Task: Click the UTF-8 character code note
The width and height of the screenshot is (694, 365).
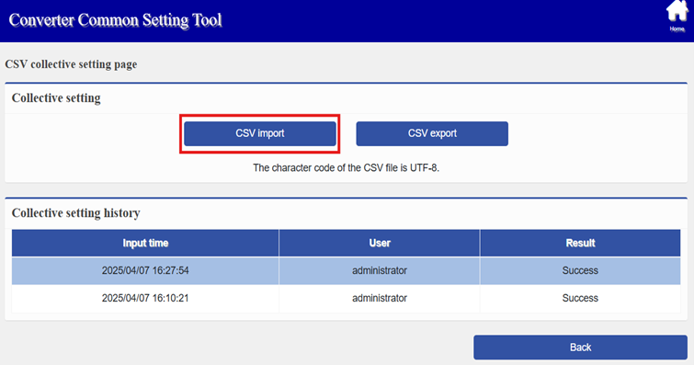Action: point(347,168)
